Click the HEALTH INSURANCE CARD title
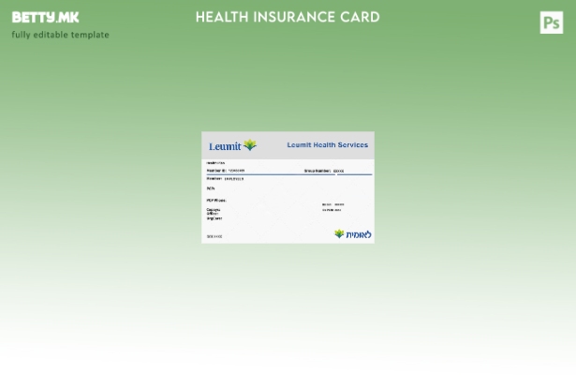Viewport: 576px width, 375px height. (288, 17)
